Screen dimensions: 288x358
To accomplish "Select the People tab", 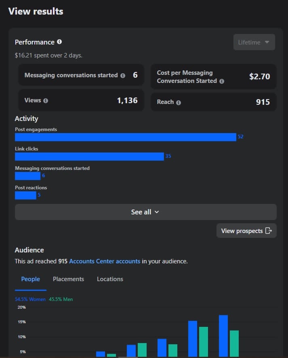I will coord(31,279).
